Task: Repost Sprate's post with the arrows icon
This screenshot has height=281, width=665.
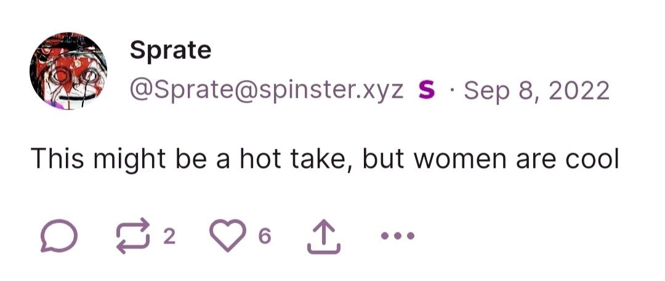Action: [134, 235]
